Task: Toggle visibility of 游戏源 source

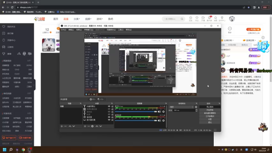Action: click(109, 117)
